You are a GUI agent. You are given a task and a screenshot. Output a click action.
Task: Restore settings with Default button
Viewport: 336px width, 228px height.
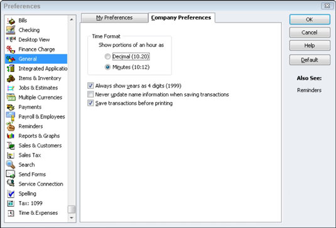[310, 60]
